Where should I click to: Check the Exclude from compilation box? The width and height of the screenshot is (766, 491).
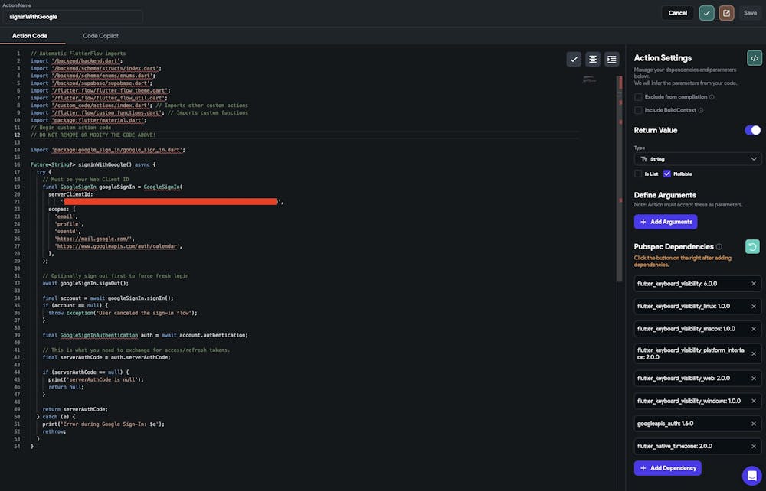pos(638,97)
